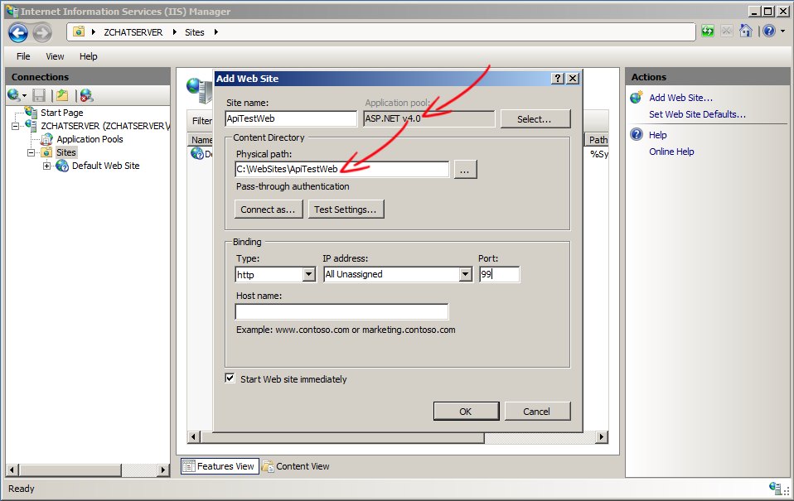Click Set Web Site Defaults link

point(697,114)
